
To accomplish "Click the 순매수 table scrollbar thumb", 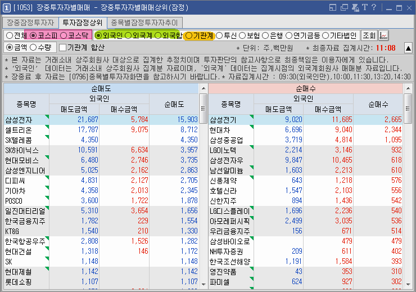I will click(408, 109).
